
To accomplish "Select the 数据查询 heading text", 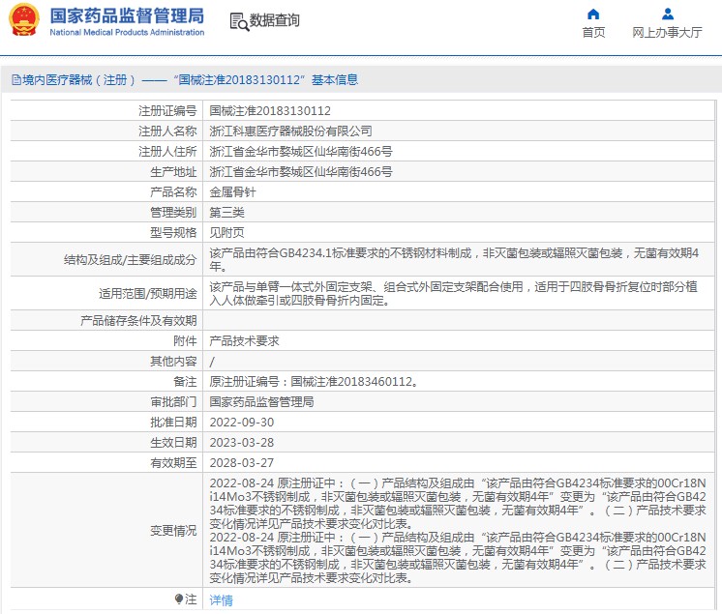I will tap(275, 21).
